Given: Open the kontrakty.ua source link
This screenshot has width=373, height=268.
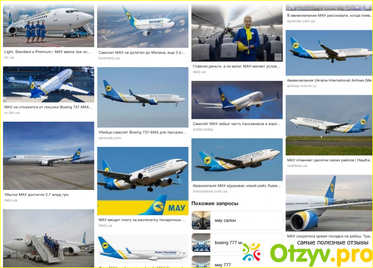Looking at the screenshot, I should coord(109,59).
